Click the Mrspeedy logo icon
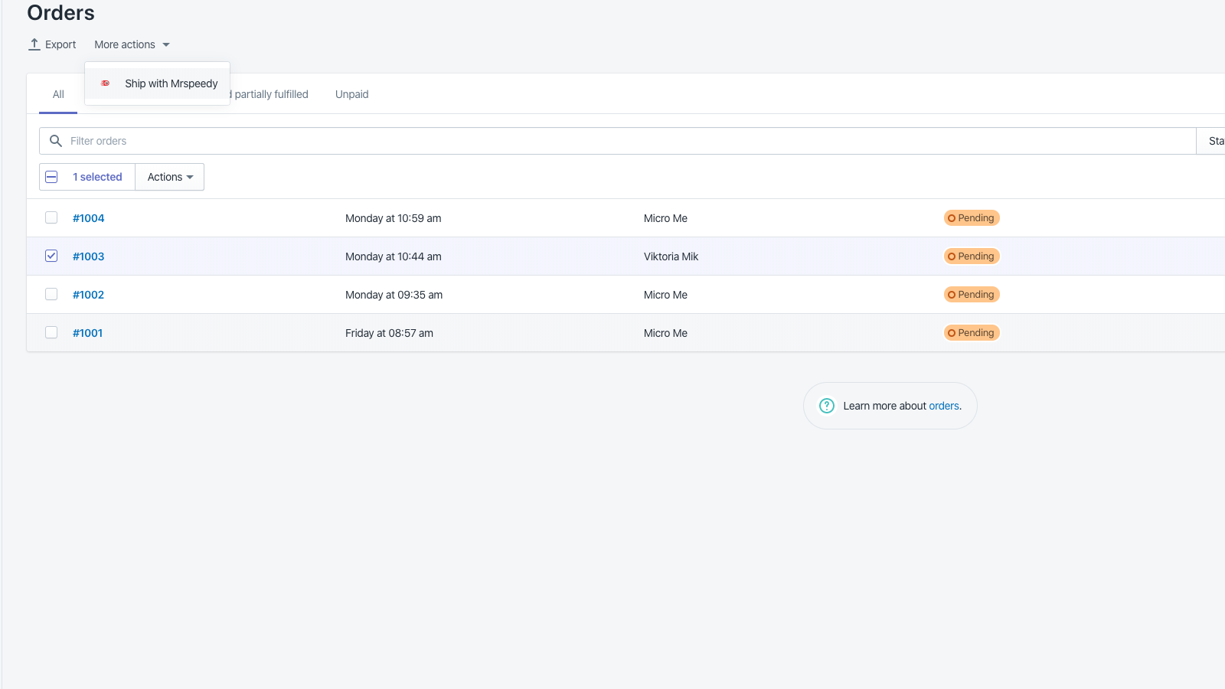 coord(106,83)
